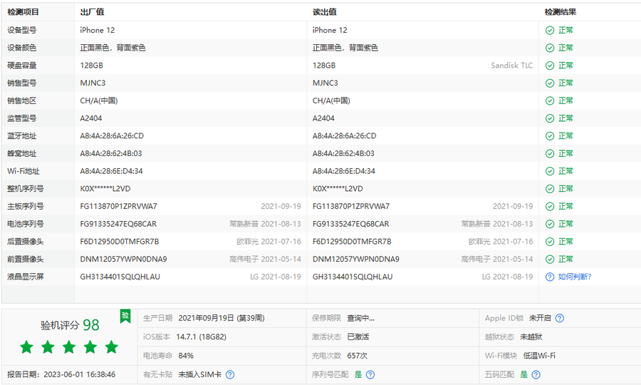Click the 激活状态 已激活 value
Image resolution: width=641 pixels, height=385 pixels.
point(358,337)
